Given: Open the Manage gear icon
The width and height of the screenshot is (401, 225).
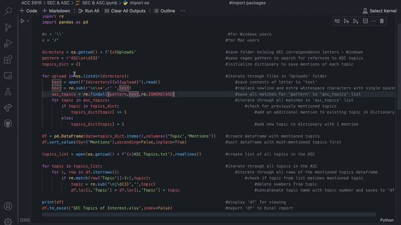Looking at the screenshot, I should coord(8,221).
